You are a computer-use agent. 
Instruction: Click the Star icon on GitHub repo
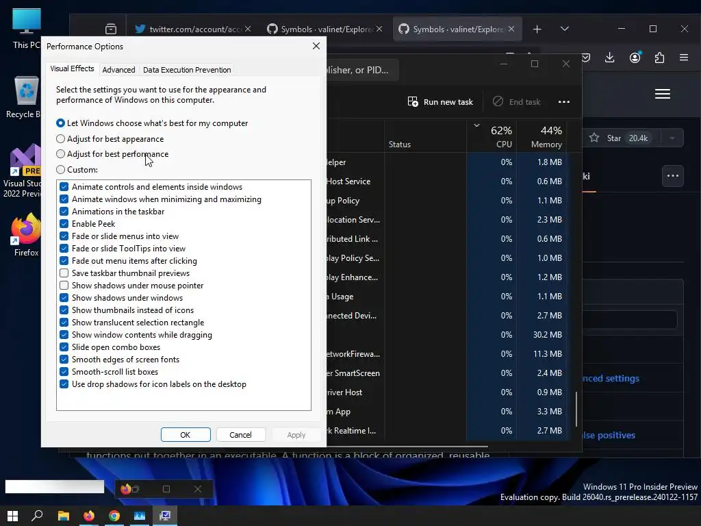594,138
